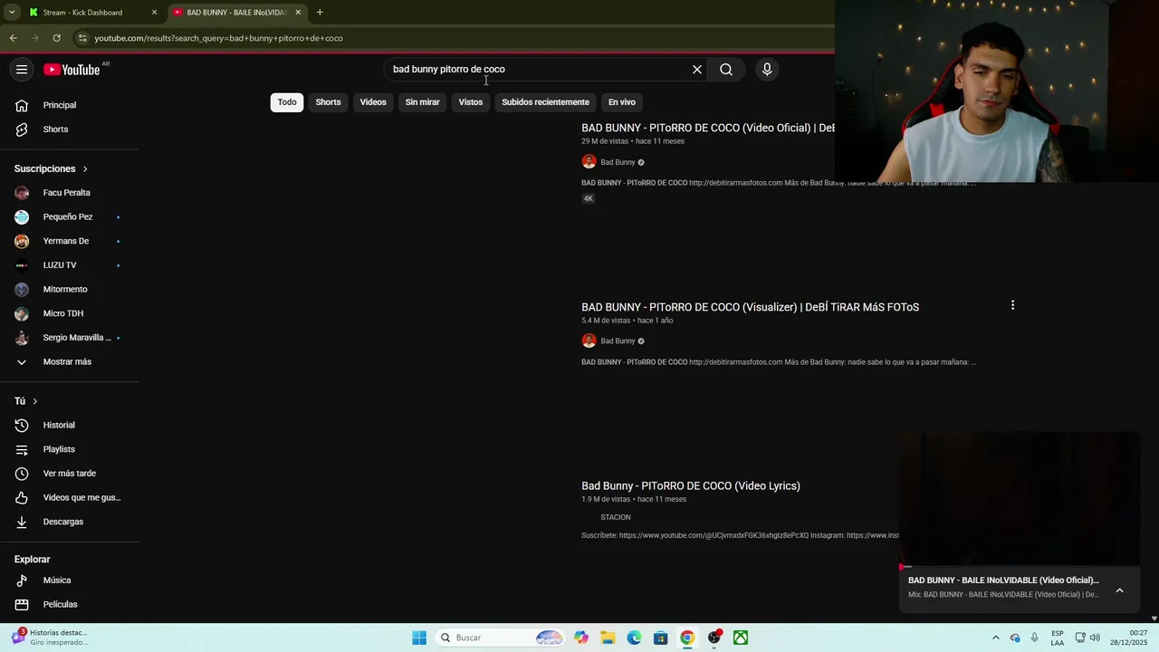Select the En vivo filter chip

[622, 102]
